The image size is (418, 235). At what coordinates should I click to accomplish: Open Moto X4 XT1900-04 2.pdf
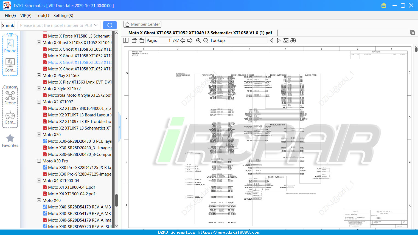point(69,194)
